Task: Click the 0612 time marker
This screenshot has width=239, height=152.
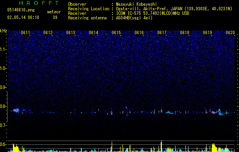Action: click(48, 33)
